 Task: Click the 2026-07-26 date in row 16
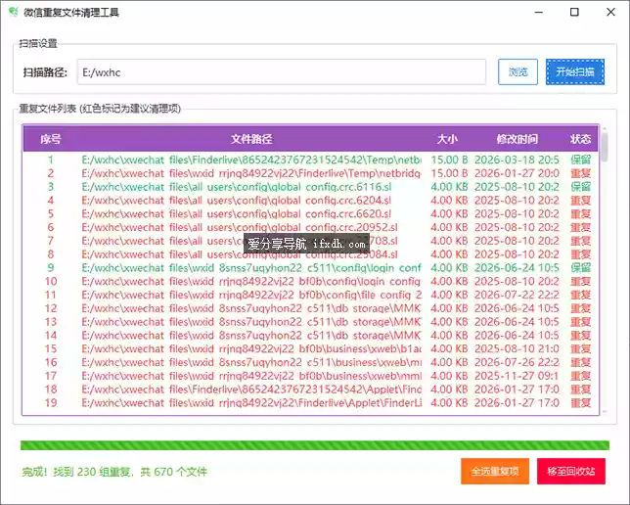517,362
